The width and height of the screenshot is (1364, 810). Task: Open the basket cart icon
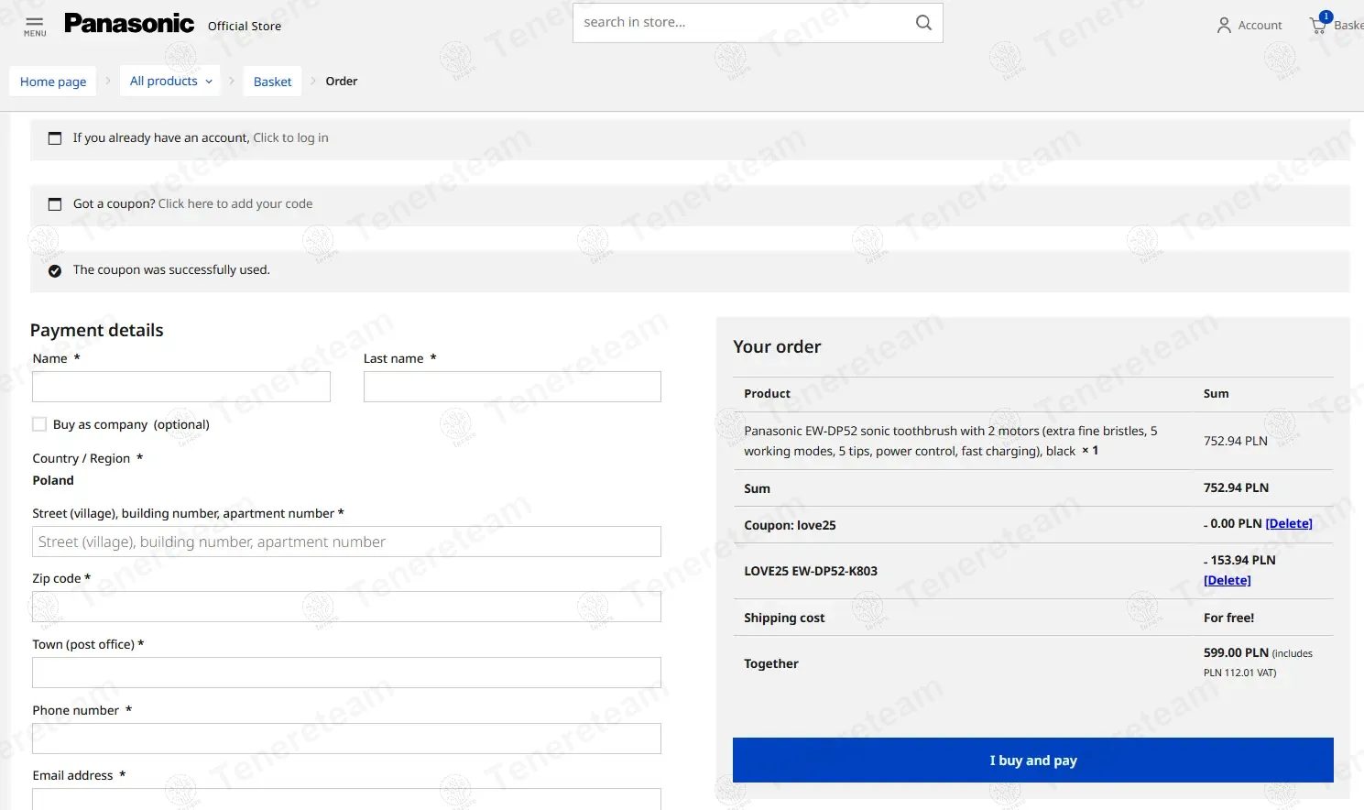click(x=1319, y=24)
